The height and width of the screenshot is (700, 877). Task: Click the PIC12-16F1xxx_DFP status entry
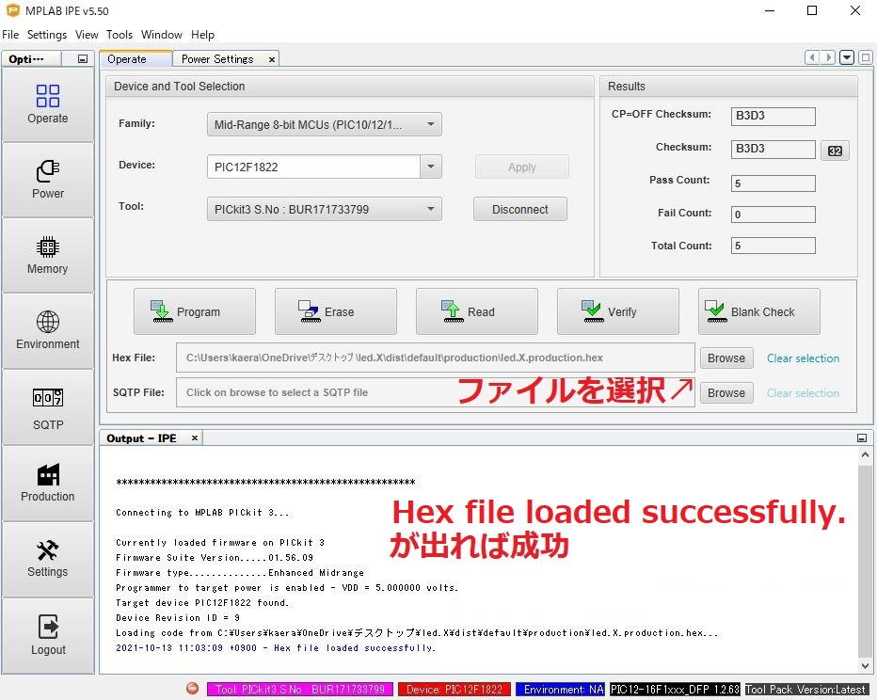click(x=675, y=689)
